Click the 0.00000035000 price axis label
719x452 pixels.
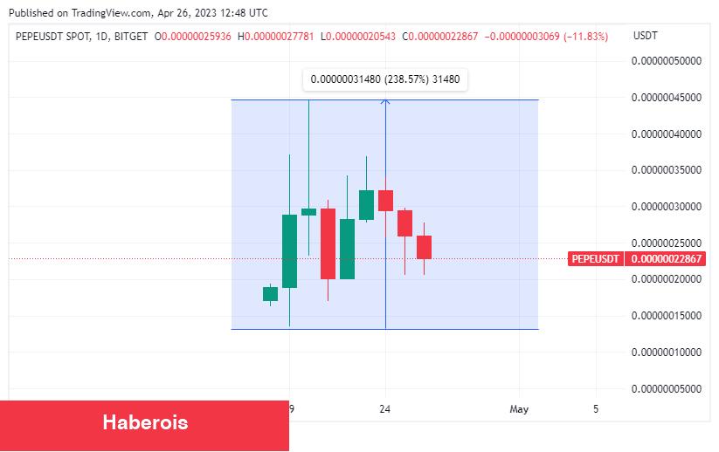point(667,170)
